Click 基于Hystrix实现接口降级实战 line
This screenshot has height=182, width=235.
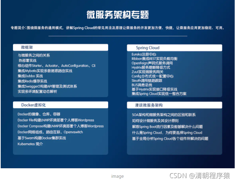pos(154,89)
